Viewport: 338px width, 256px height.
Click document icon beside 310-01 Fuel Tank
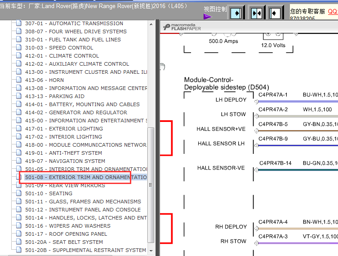click(x=19, y=39)
